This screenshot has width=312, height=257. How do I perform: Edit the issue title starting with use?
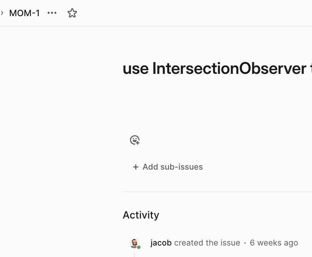pyautogui.click(x=217, y=68)
